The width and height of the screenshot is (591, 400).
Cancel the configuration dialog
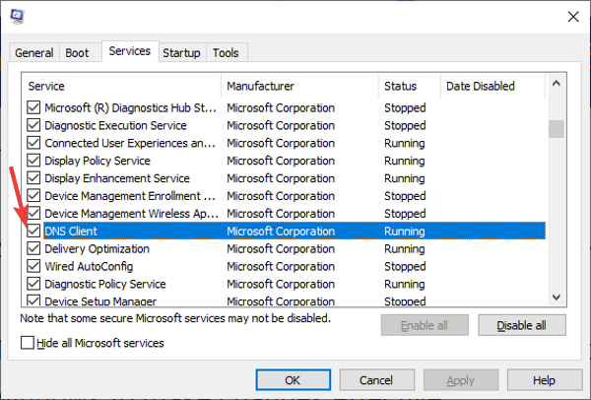point(375,379)
